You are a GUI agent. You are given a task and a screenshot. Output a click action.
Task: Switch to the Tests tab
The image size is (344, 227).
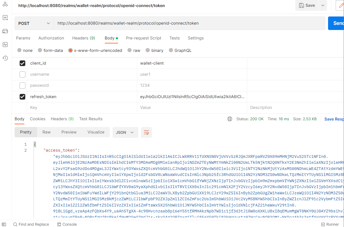[174, 38]
